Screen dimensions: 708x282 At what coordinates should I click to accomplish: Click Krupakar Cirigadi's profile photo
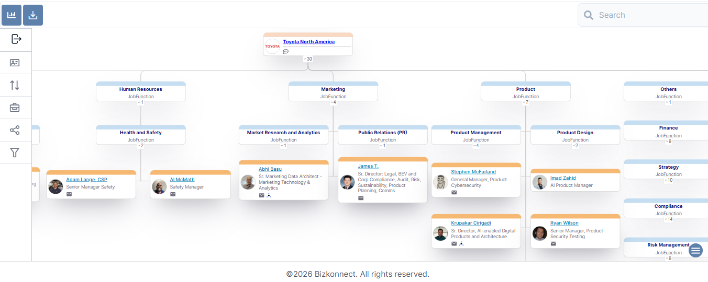point(440,233)
